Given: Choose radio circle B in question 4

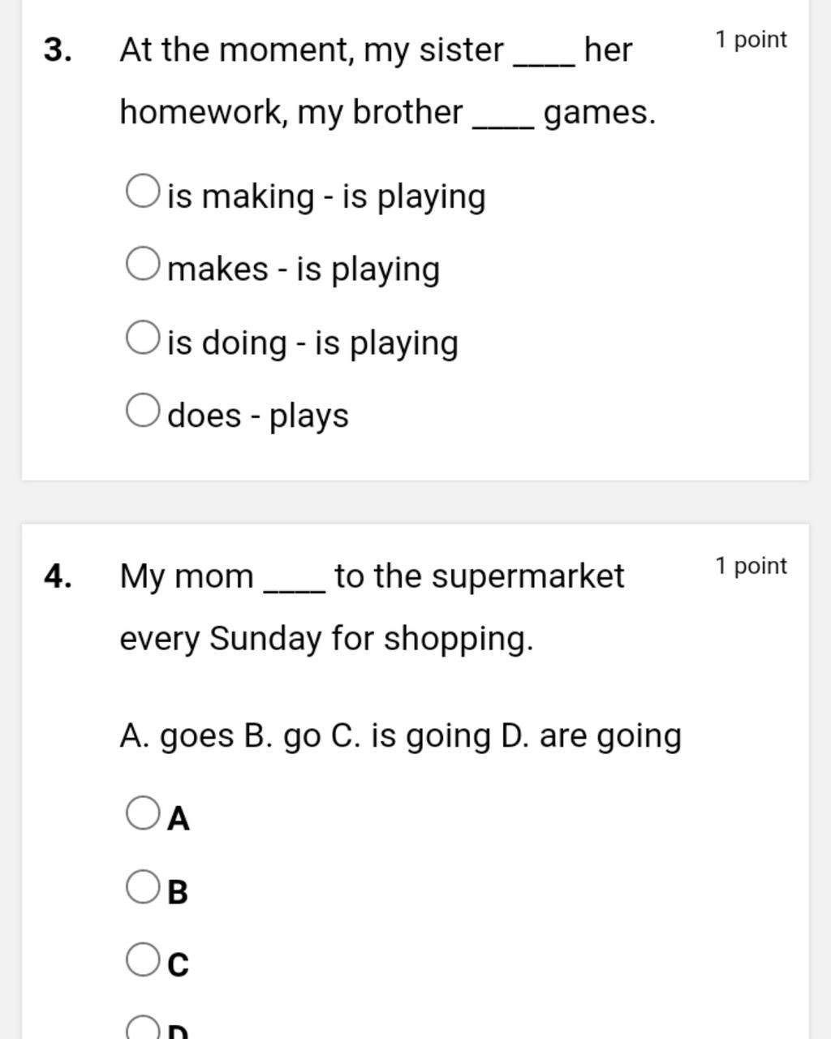Looking at the screenshot, I should (142, 886).
